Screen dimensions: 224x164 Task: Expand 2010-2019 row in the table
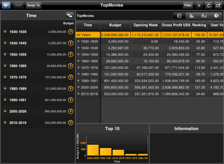click(78, 94)
